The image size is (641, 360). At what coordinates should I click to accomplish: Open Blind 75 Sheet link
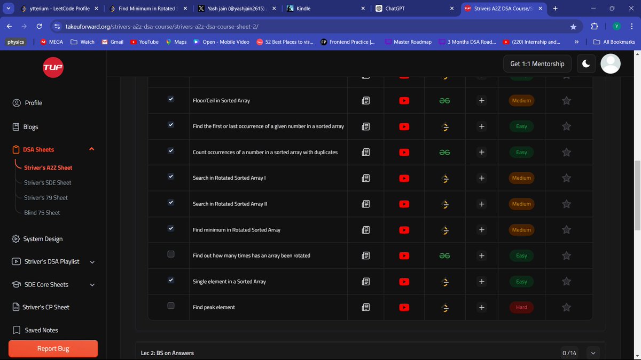click(x=42, y=212)
